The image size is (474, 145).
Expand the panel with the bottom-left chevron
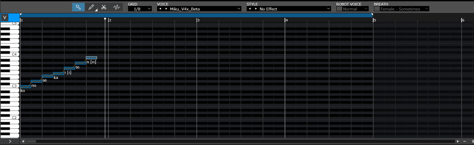pos(10,141)
